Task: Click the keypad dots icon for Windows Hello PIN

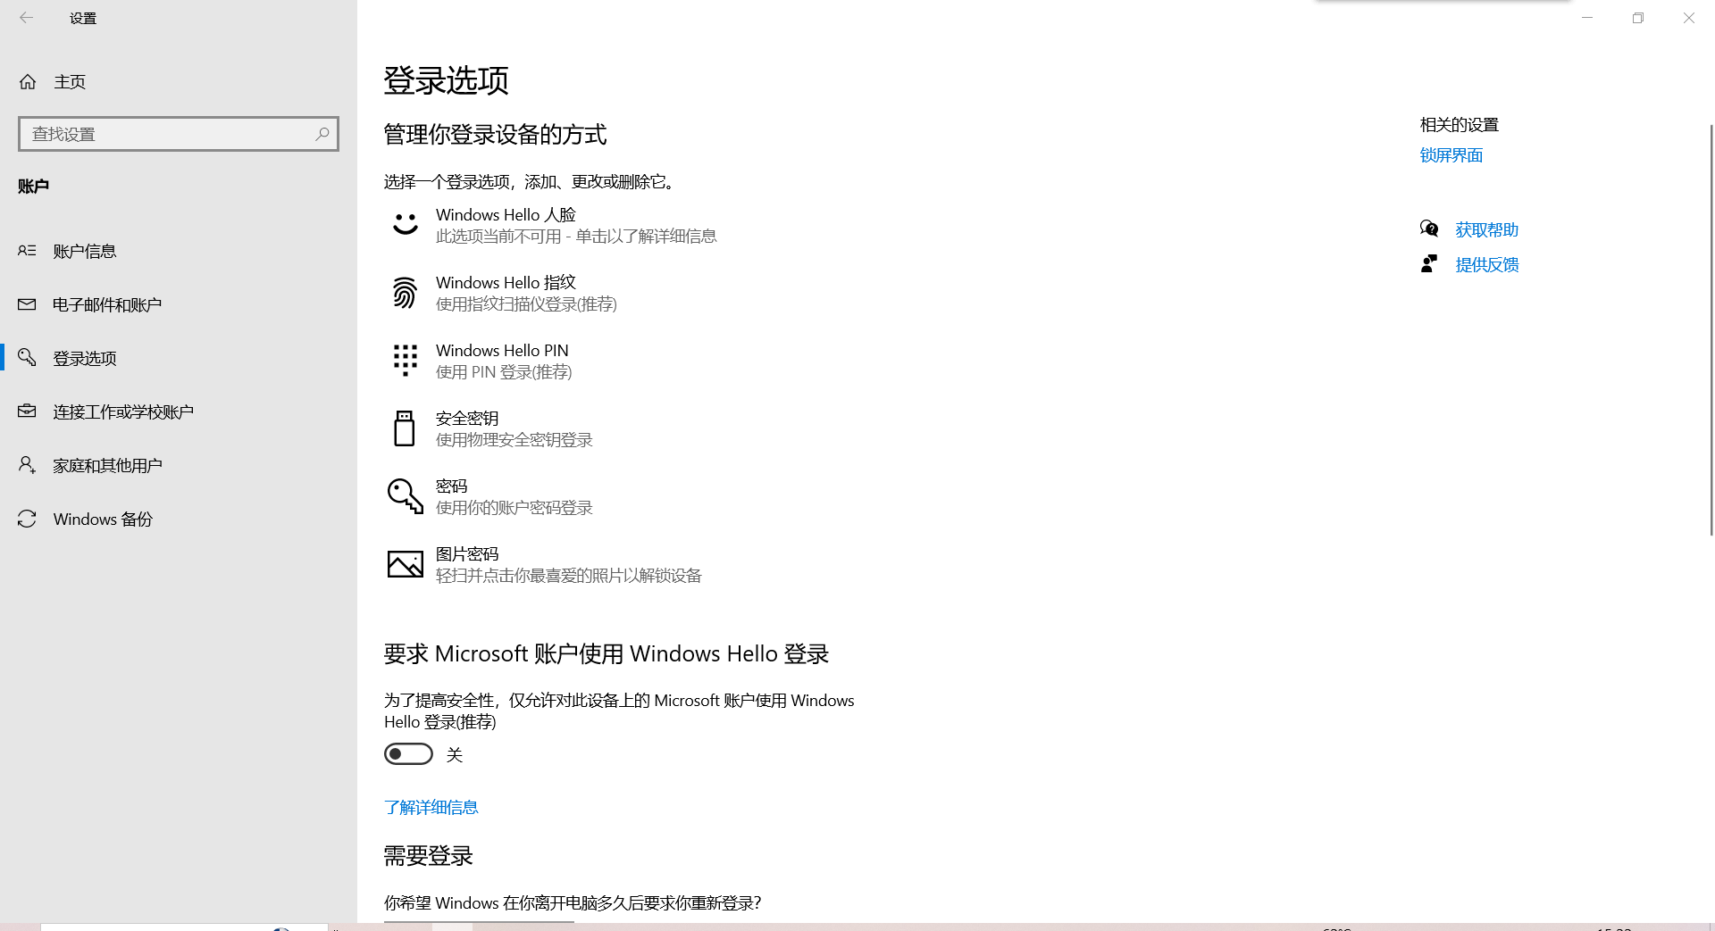Action: tap(405, 361)
